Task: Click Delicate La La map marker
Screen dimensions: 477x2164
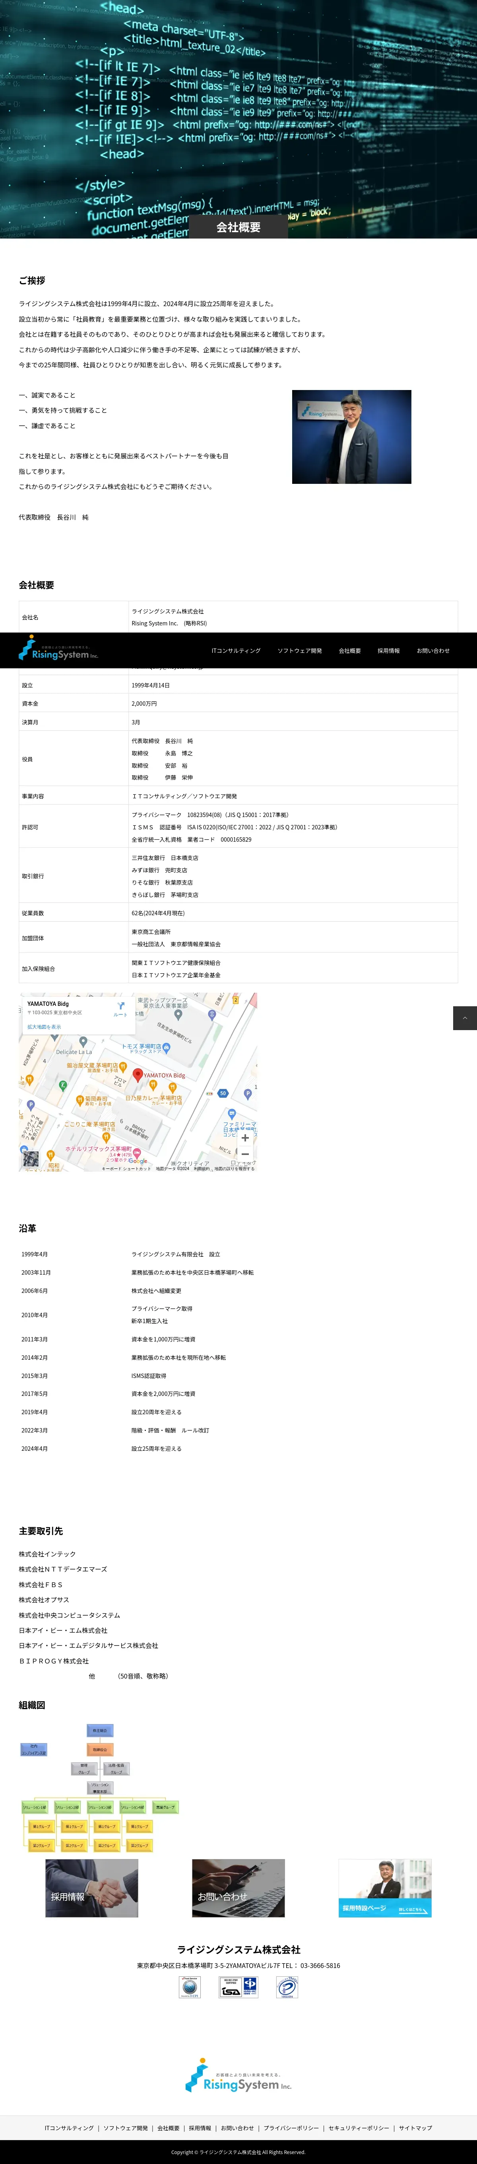Action: [x=84, y=1042]
